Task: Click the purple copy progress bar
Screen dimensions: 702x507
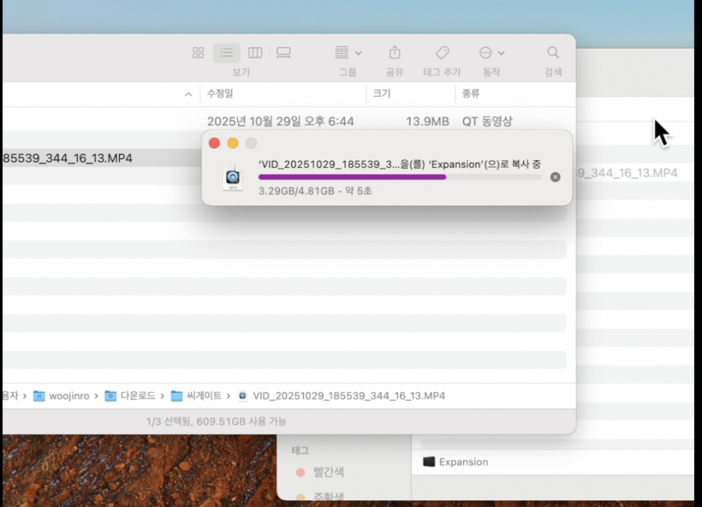Action: click(x=352, y=177)
